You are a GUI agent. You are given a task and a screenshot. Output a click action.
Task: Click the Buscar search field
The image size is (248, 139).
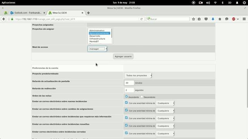[x=168, y=19]
